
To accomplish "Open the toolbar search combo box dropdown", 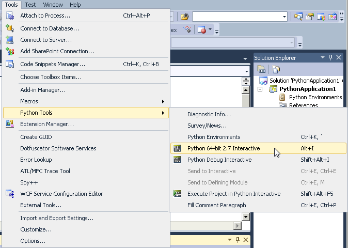I will (284, 17).
